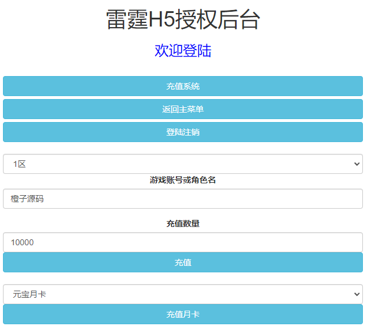Click the 充值数量 label
Image resolution: width=370 pixels, height=326 pixels.
(183, 223)
